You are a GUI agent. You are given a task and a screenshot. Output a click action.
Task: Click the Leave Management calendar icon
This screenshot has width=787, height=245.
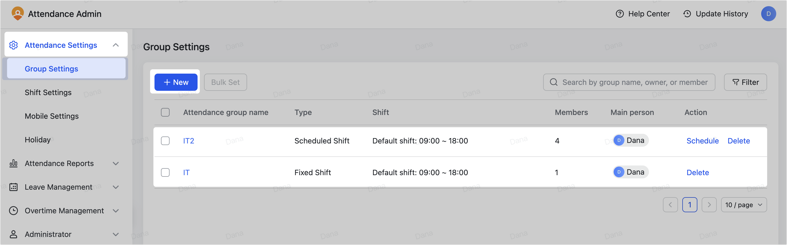[x=13, y=187]
